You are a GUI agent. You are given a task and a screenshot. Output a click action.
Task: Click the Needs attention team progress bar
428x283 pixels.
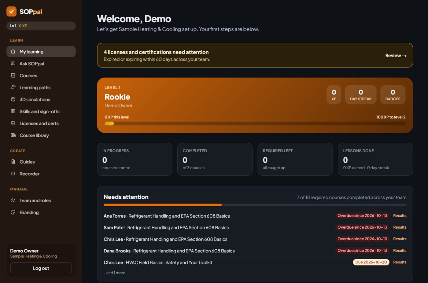(255, 205)
